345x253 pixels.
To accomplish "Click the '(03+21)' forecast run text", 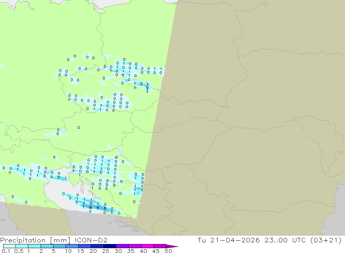I will 326,240.
